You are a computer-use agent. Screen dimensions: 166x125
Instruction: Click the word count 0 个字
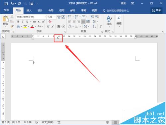28,122
